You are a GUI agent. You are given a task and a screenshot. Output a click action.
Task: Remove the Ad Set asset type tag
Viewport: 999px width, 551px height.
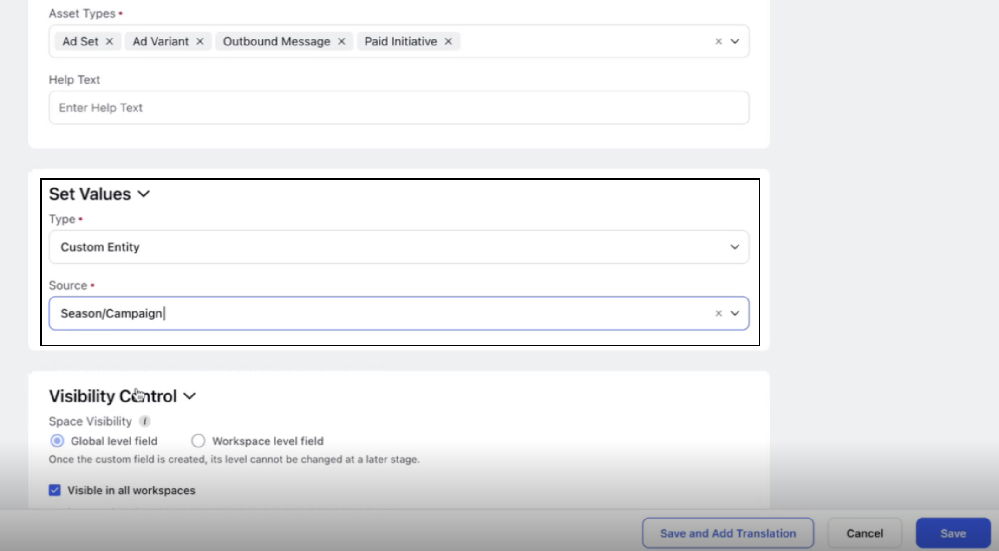(x=109, y=41)
